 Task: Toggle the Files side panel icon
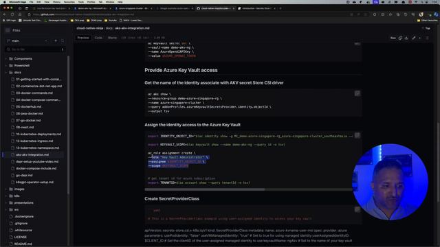pos(8,30)
